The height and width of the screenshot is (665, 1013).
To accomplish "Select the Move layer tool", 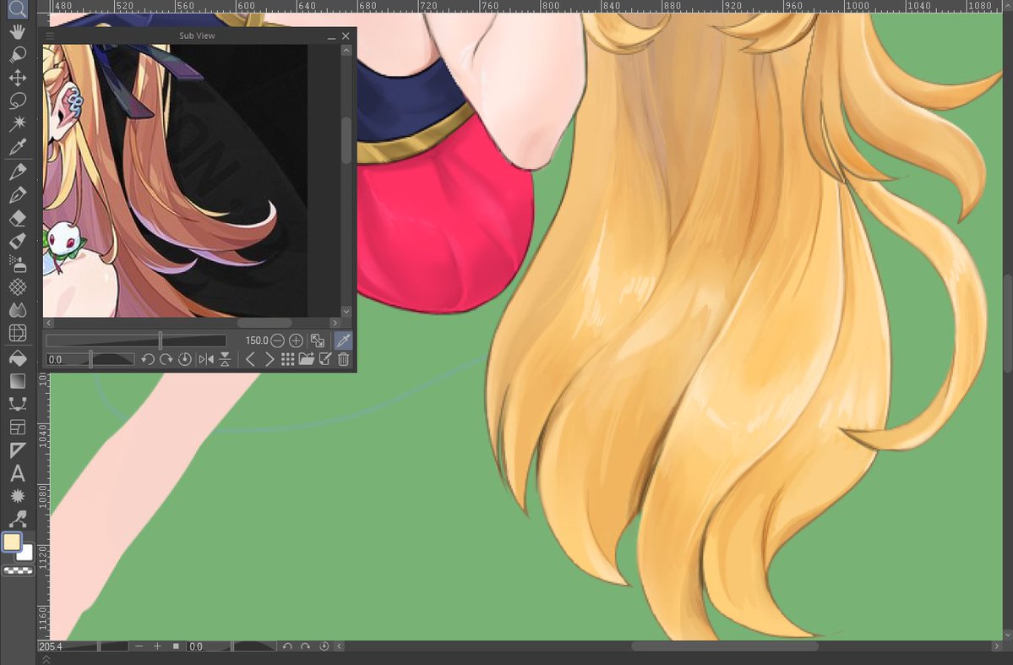I will pos(18,78).
